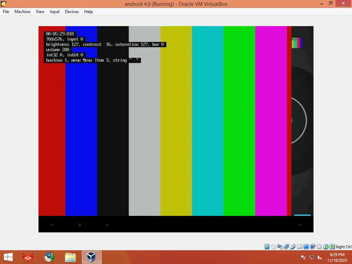Open the Help menu
352x264 pixels.
88,12
